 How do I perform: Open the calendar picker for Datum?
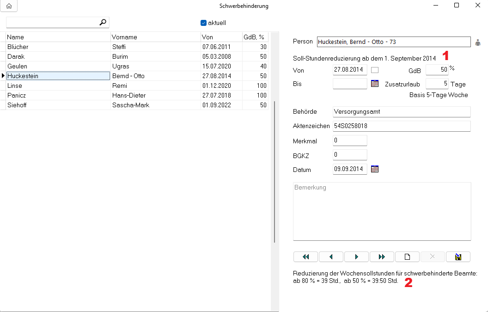click(375, 169)
